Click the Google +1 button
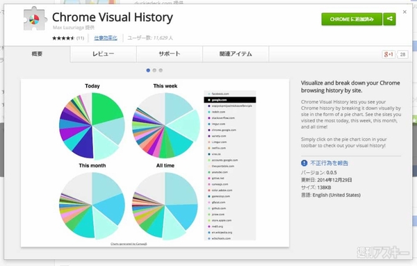The image size is (417, 266). tap(389, 54)
